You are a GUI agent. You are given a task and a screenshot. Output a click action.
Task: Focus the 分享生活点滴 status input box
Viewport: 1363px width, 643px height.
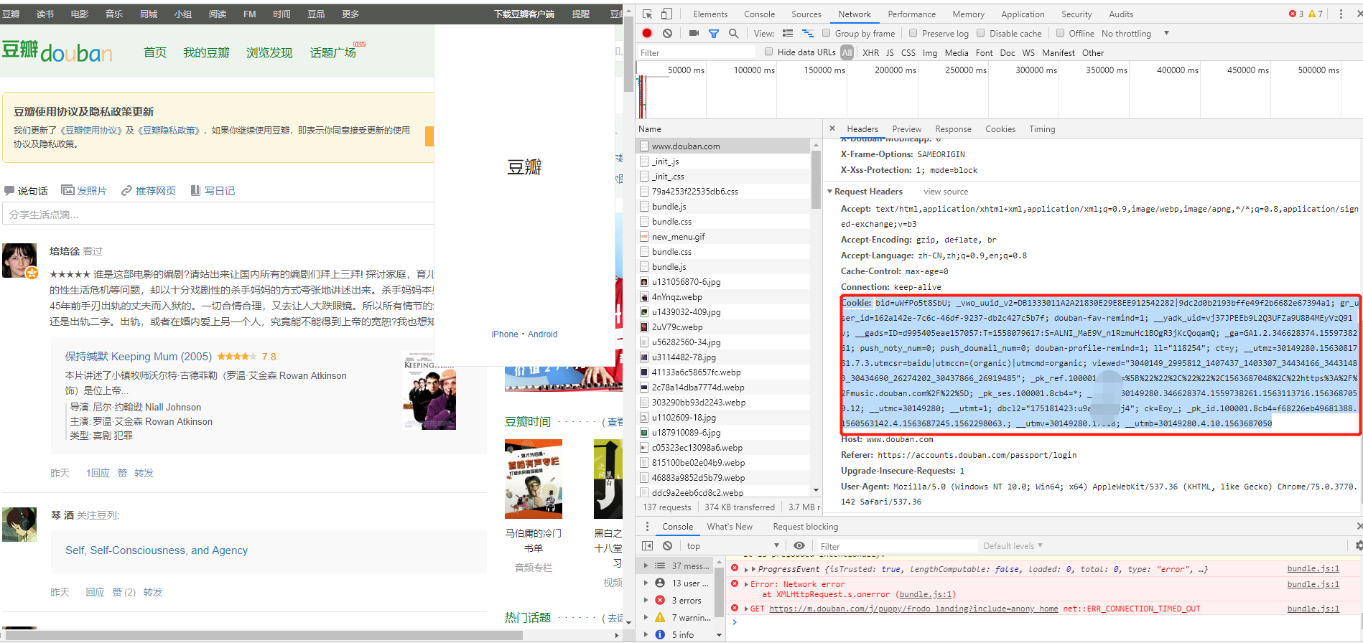pos(218,214)
